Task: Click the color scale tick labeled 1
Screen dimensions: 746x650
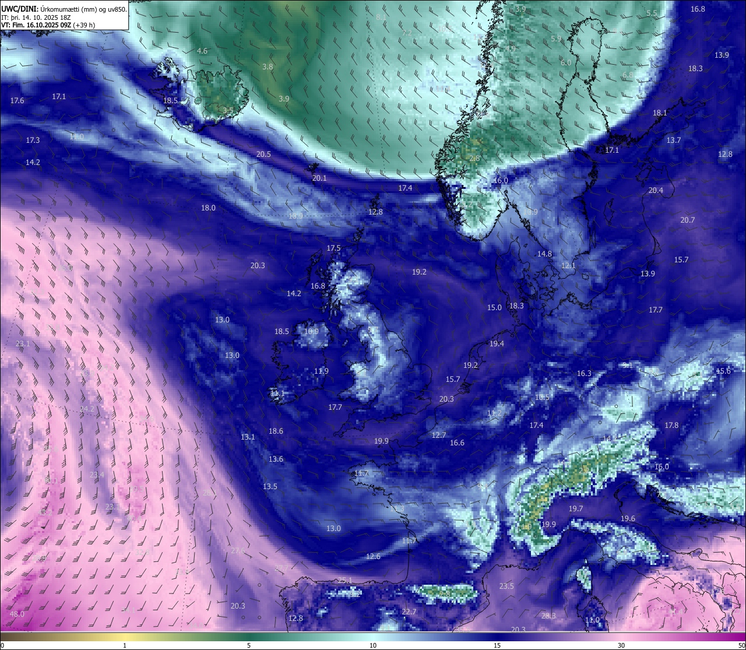Action: pyautogui.click(x=125, y=645)
